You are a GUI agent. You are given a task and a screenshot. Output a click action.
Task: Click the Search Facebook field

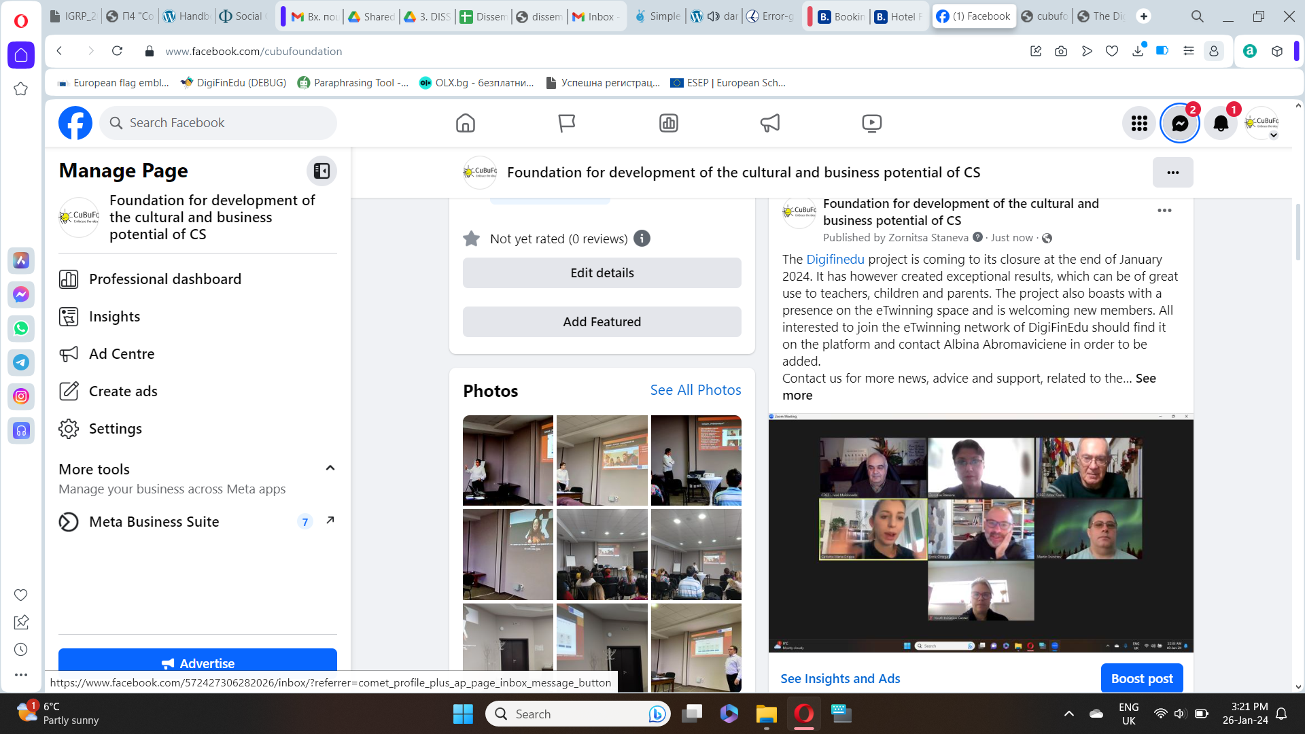[218, 123]
